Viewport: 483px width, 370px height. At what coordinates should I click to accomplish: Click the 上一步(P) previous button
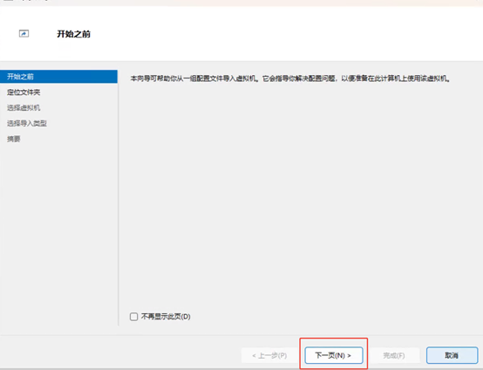coord(269,355)
